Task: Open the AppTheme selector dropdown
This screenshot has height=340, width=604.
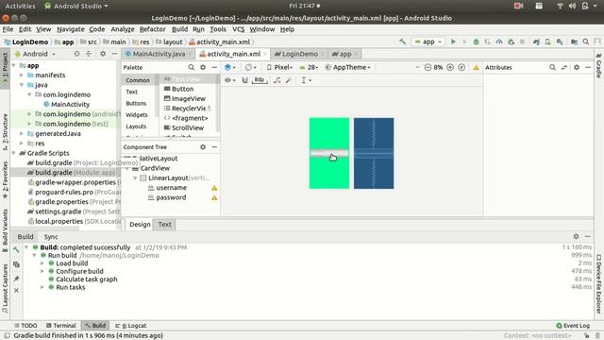Action: [x=348, y=67]
